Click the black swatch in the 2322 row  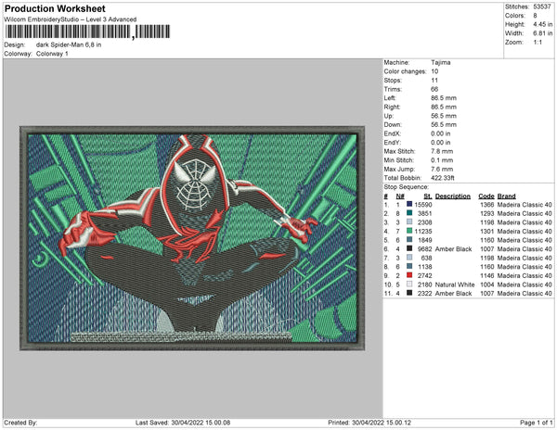(409, 293)
